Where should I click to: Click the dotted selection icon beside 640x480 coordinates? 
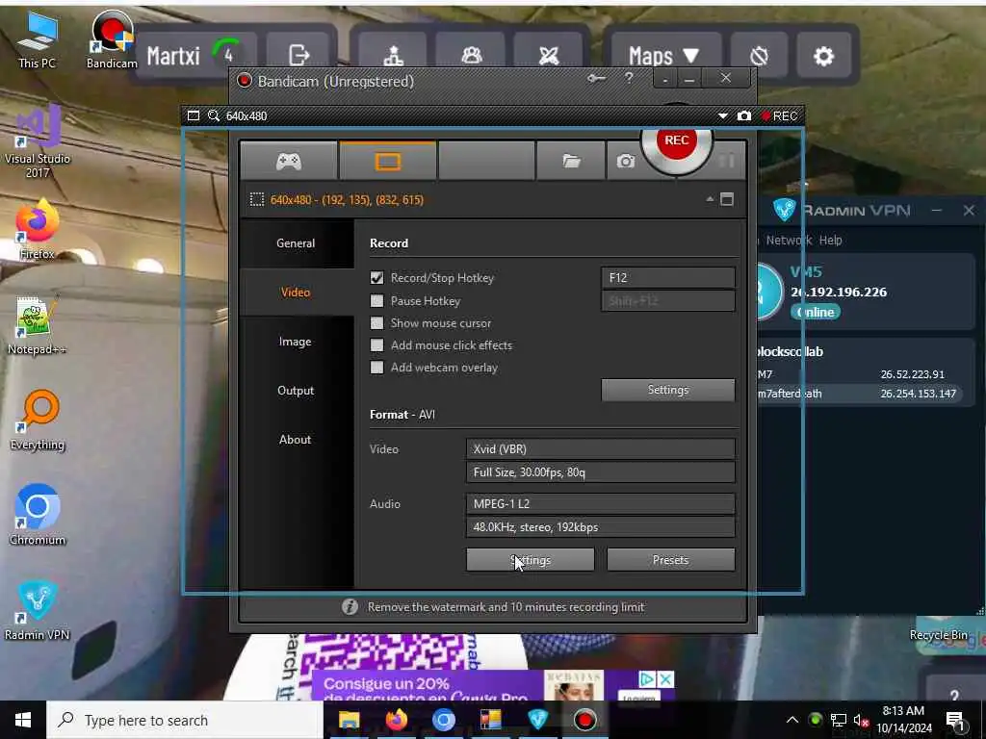pyautogui.click(x=256, y=200)
